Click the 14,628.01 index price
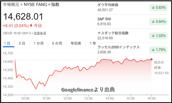 click(23, 17)
